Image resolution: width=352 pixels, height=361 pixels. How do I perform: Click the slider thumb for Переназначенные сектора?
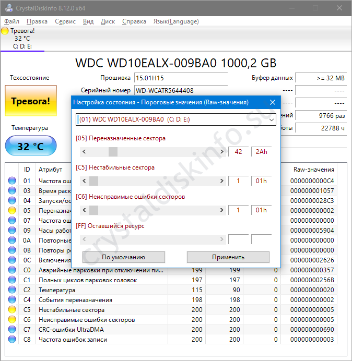click(x=113, y=152)
